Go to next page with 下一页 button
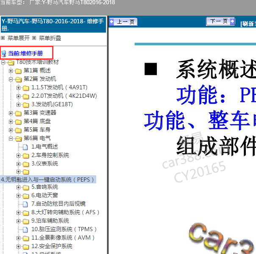The height and width of the screenshot is (254, 256). (x=220, y=21)
